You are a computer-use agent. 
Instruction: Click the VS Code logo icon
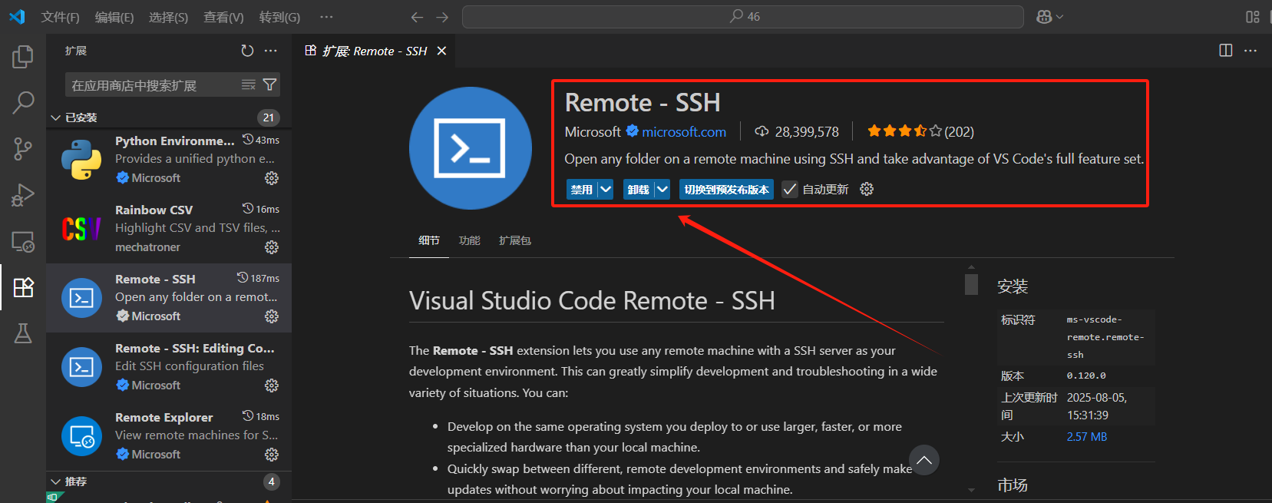pos(17,16)
